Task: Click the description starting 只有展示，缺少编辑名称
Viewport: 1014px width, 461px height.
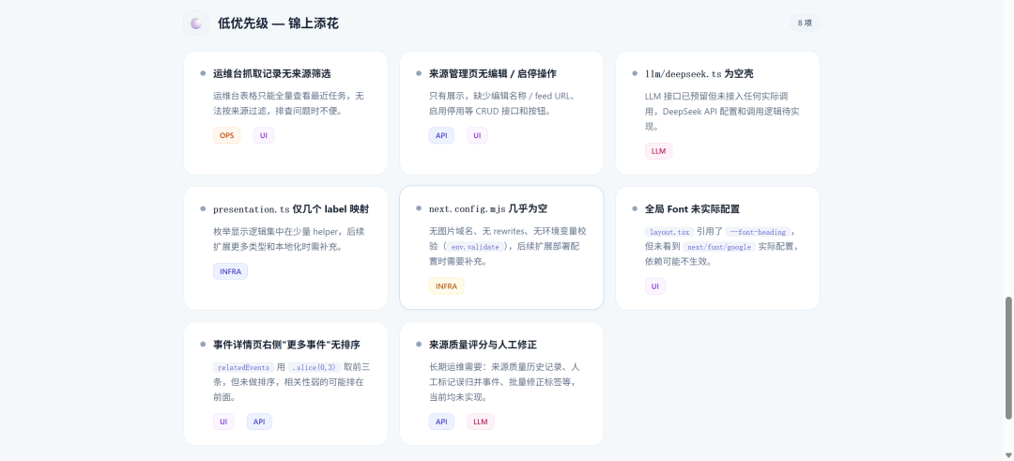Action: tap(502, 103)
